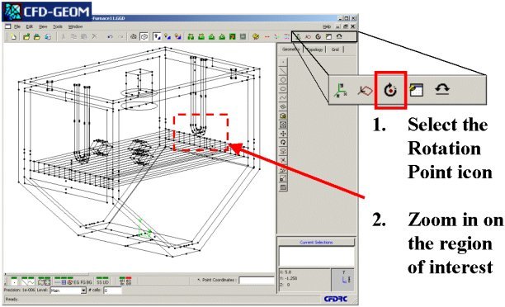
Task: Toggle the UD display filter
Action: click(106, 282)
